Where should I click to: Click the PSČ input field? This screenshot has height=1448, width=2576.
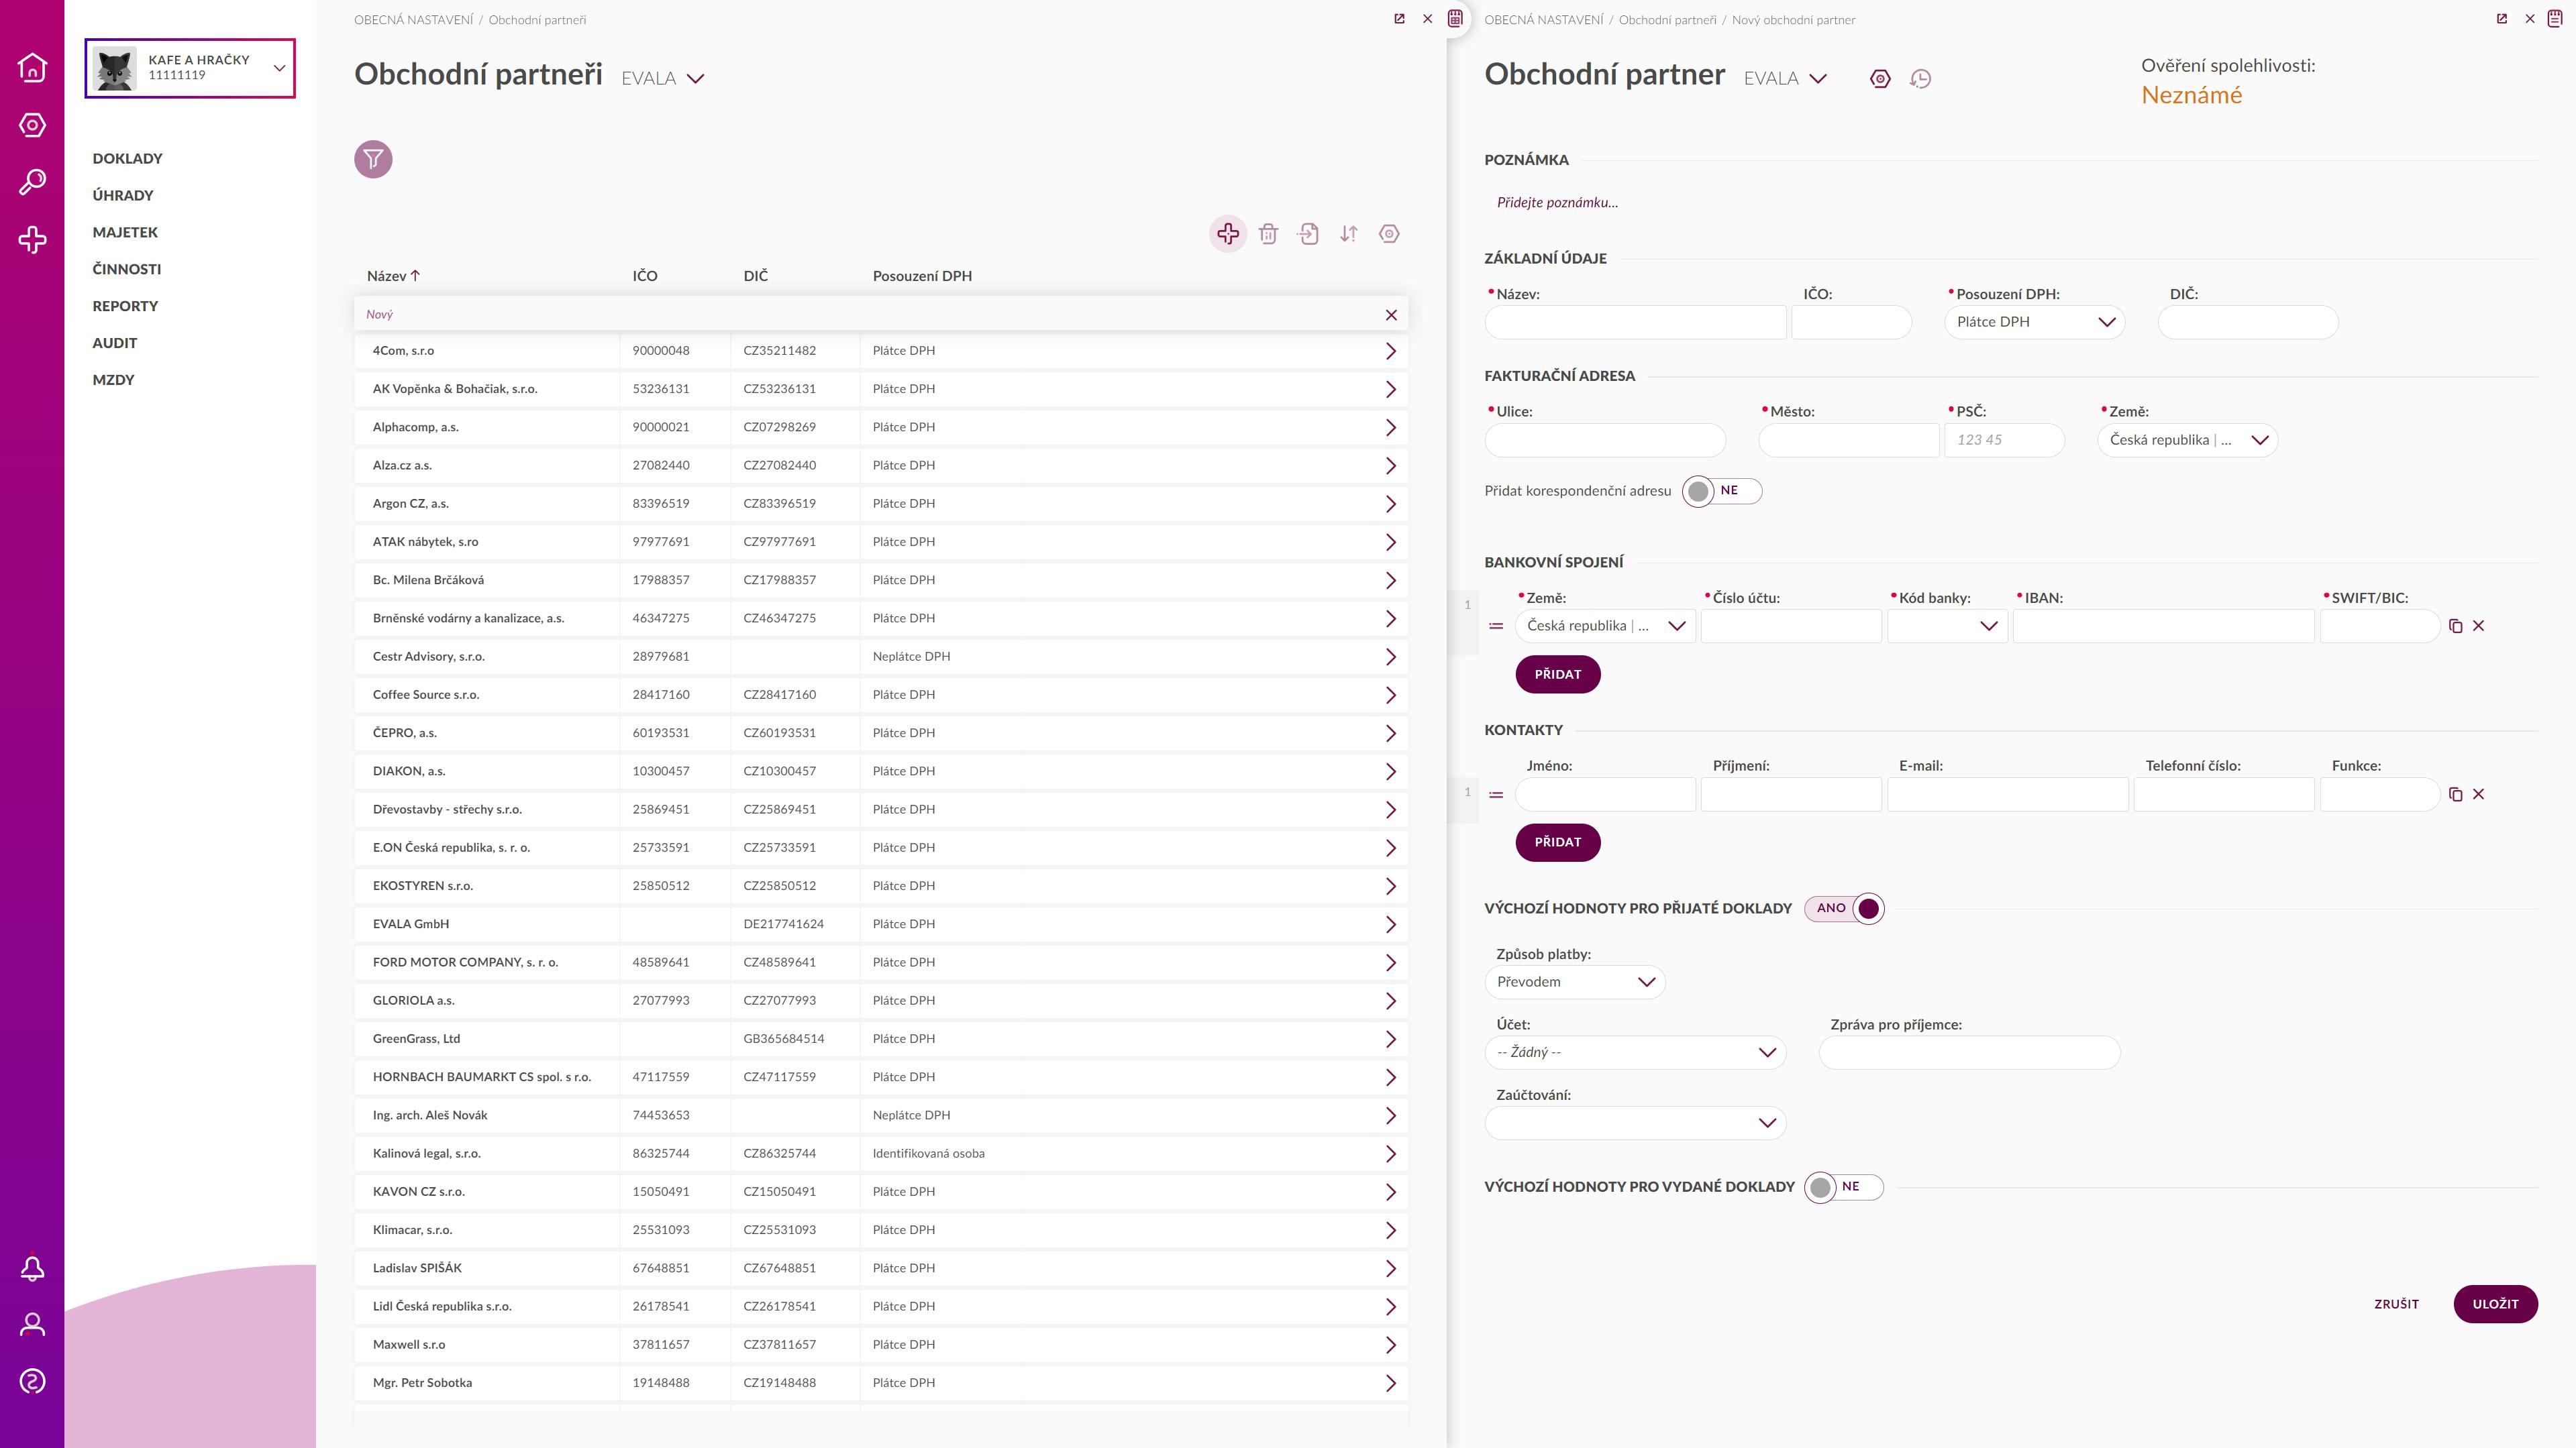click(x=2004, y=440)
